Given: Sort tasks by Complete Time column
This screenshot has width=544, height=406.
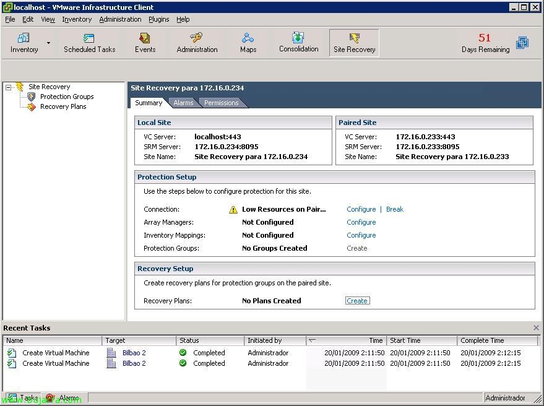Looking at the screenshot, I should tap(498, 340).
